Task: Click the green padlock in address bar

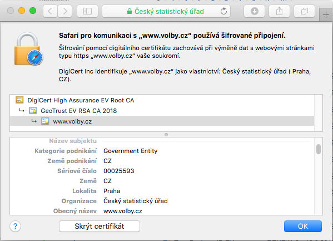Action: click(129, 11)
